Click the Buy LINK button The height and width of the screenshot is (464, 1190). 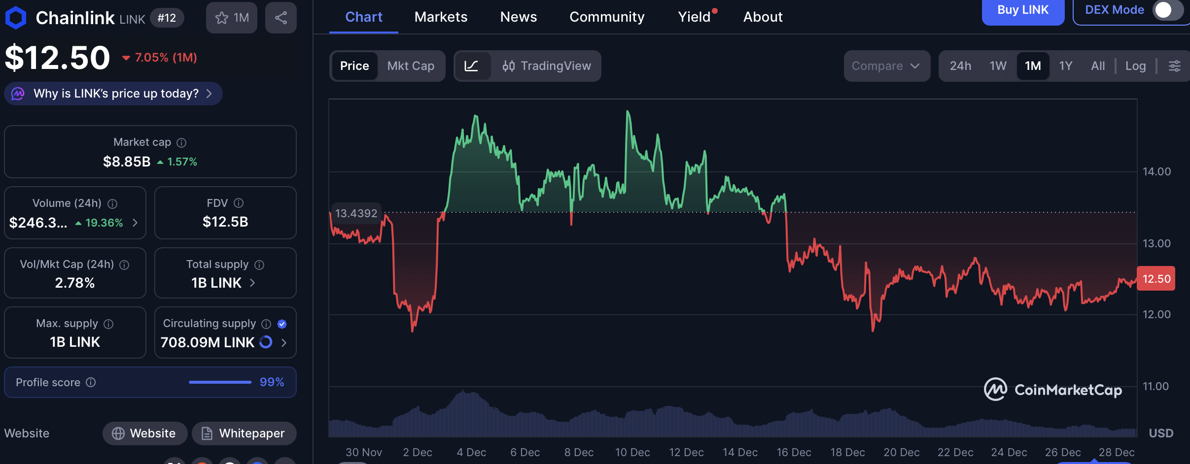[x=1022, y=9]
